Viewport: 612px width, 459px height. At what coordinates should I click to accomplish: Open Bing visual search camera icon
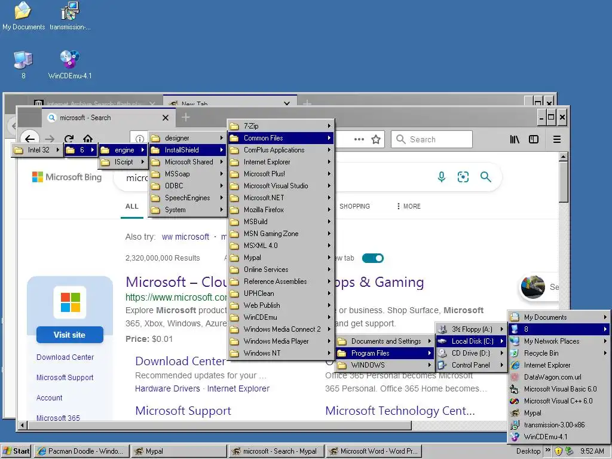tap(463, 177)
